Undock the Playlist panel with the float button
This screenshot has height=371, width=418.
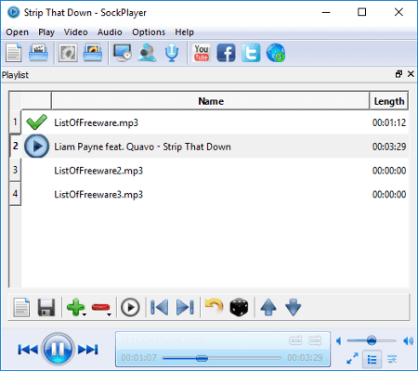pyautogui.click(x=398, y=74)
